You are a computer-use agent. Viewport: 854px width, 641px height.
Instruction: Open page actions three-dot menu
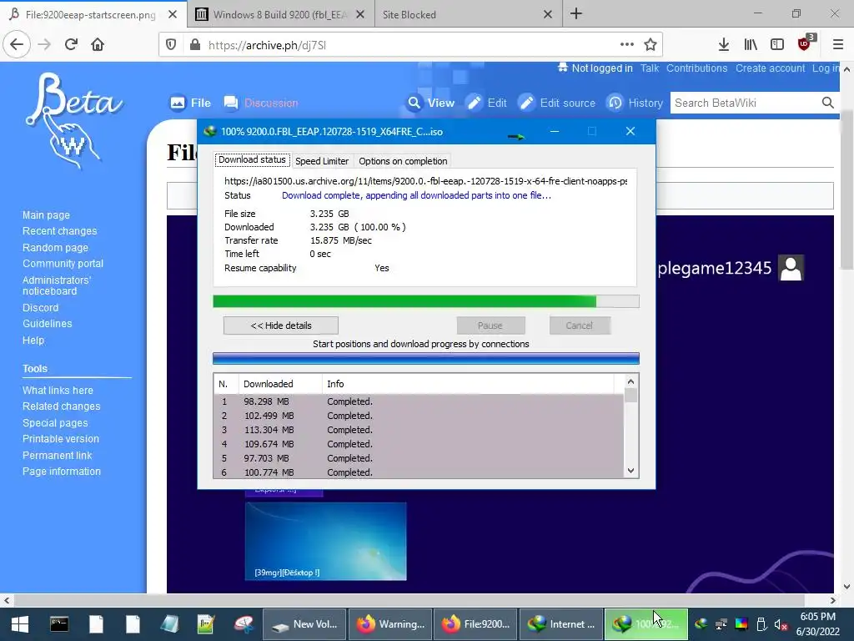click(627, 45)
